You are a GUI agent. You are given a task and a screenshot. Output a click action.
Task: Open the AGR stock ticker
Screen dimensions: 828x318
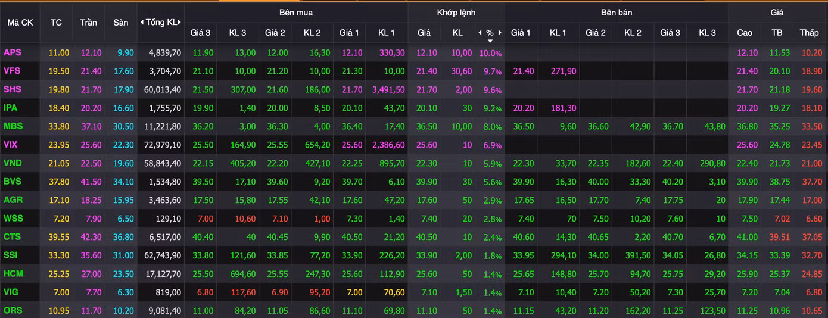pyautogui.click(x=13, y=200)
